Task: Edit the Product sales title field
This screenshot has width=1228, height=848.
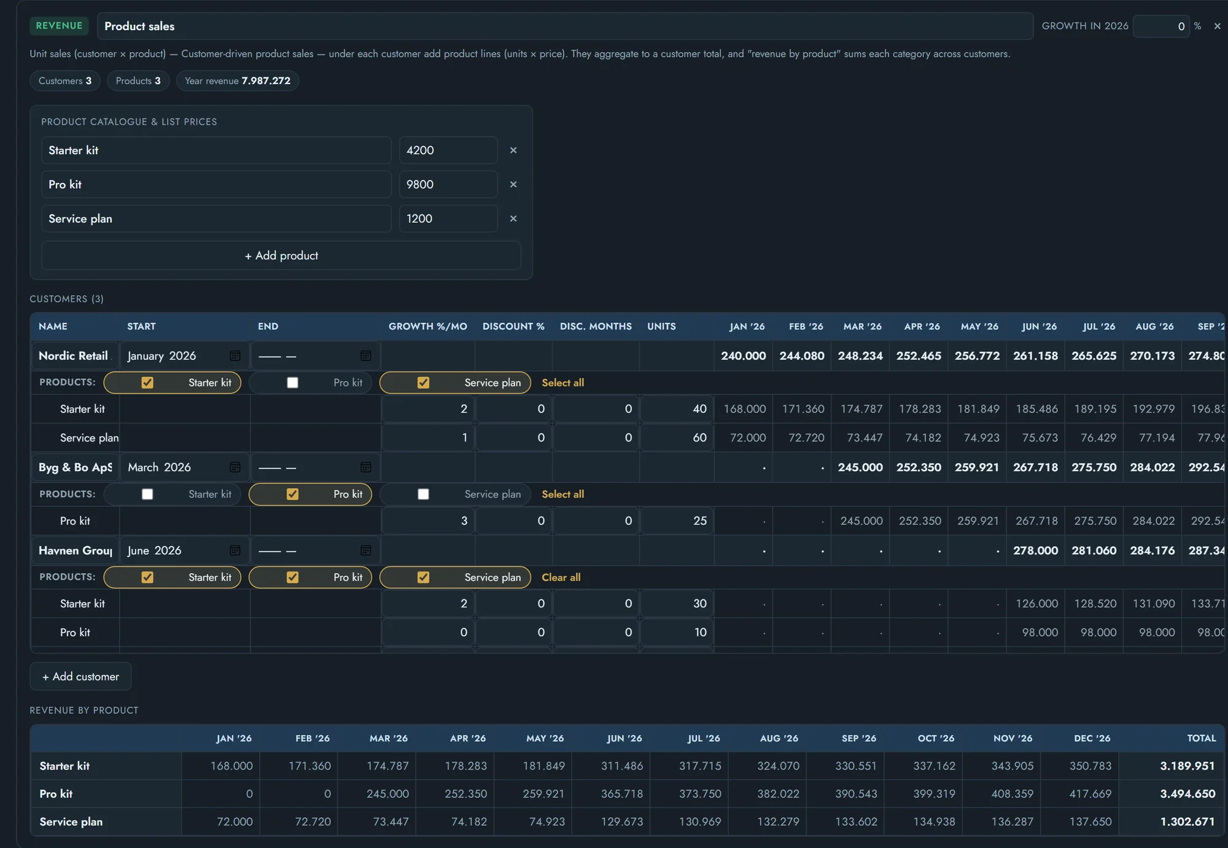Action: coord(565,26)
